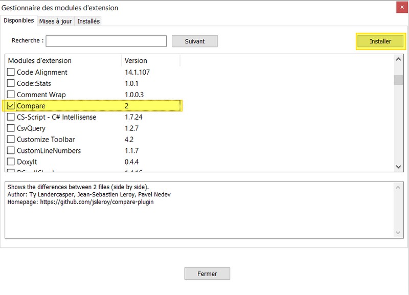The image size is (409, 295).
Task: Click the Fermer button
Action: click(207, 274)
